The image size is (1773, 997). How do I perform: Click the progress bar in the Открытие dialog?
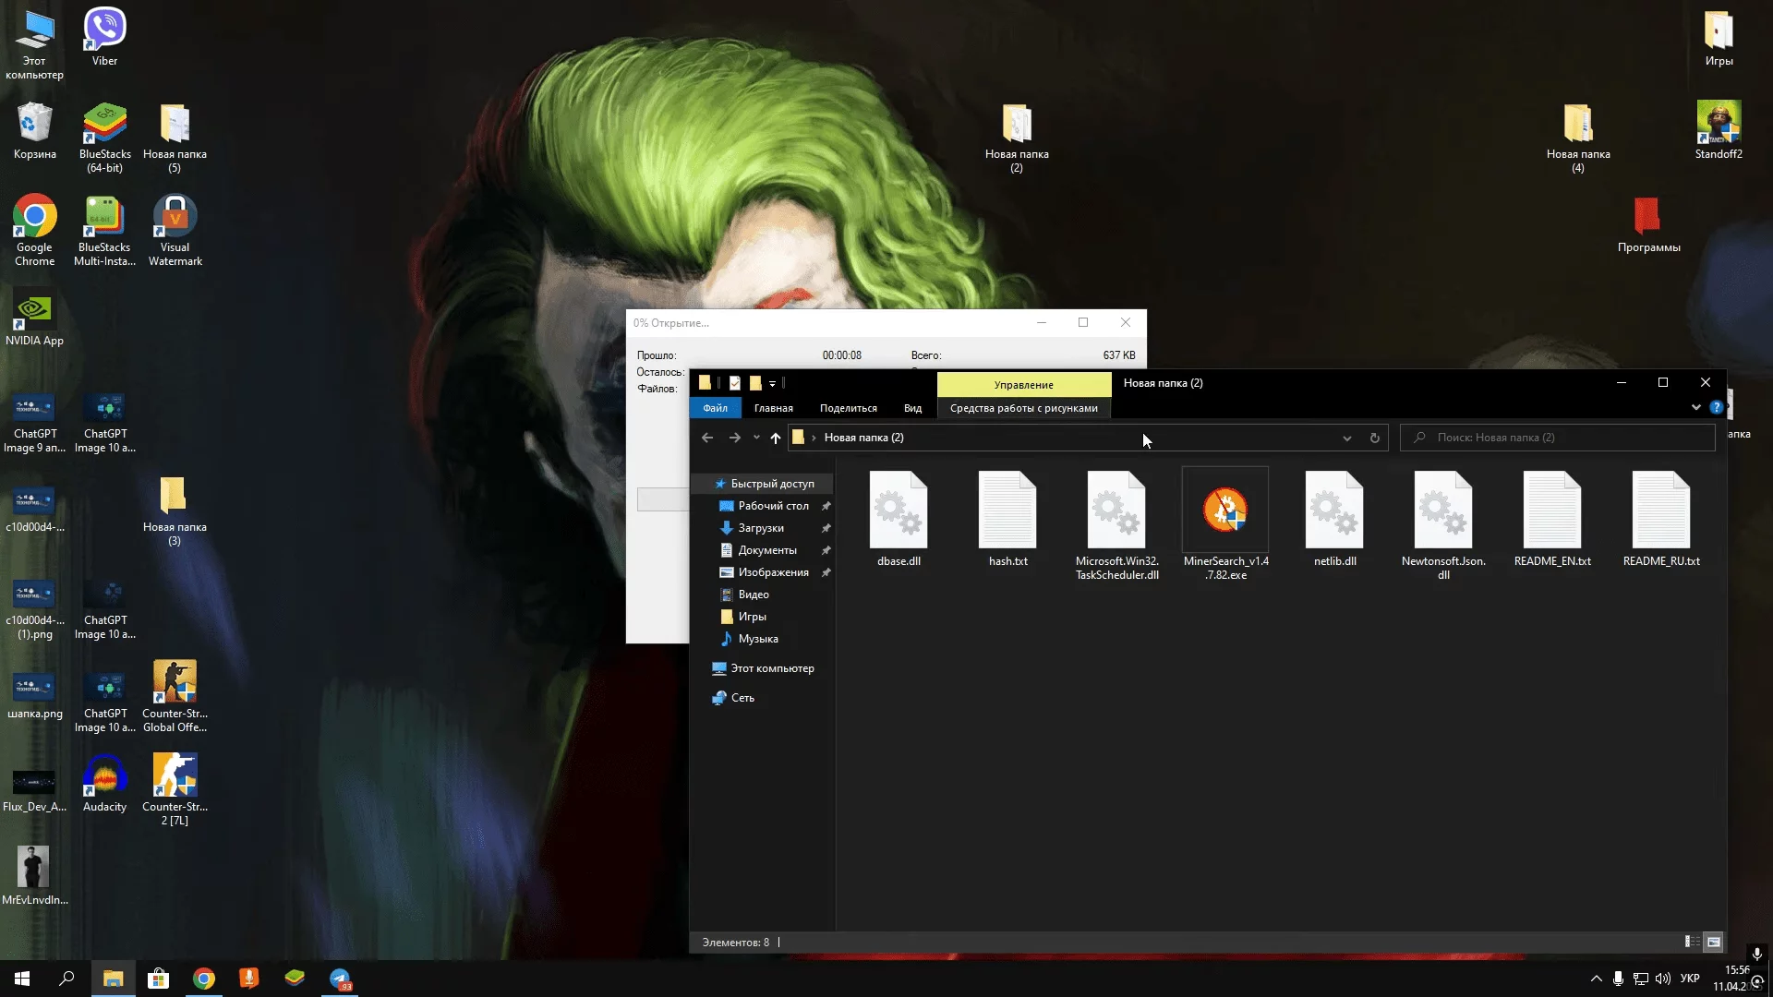pyautogui.click(x=661, y=499)
